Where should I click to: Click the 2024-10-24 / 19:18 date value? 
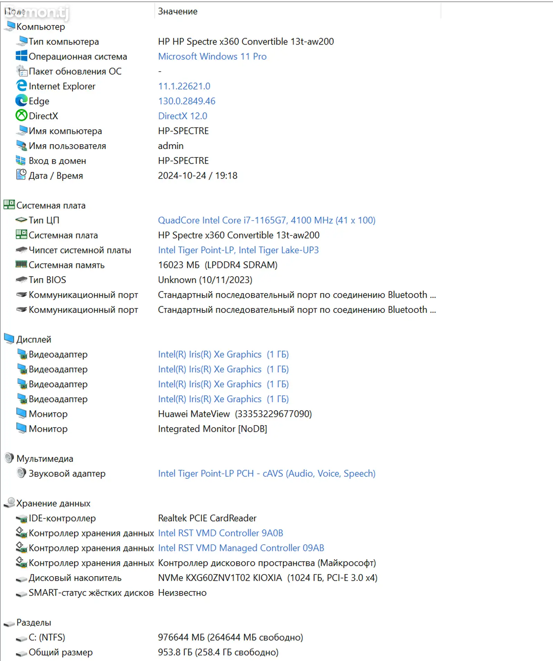(198, 175)
